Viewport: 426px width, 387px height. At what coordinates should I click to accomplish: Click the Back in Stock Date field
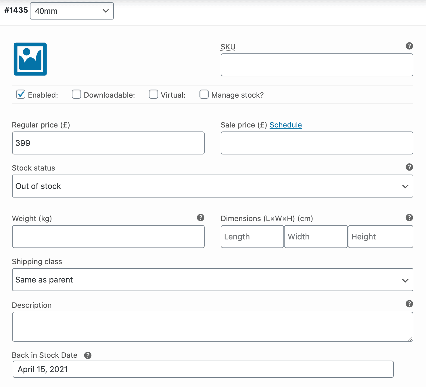(203, 369)
